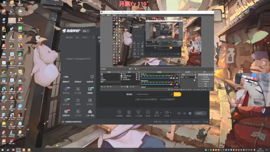Move selected scene down in OBS Scenes
Screen dimensions: 270x152
click(x=111, y=87)
